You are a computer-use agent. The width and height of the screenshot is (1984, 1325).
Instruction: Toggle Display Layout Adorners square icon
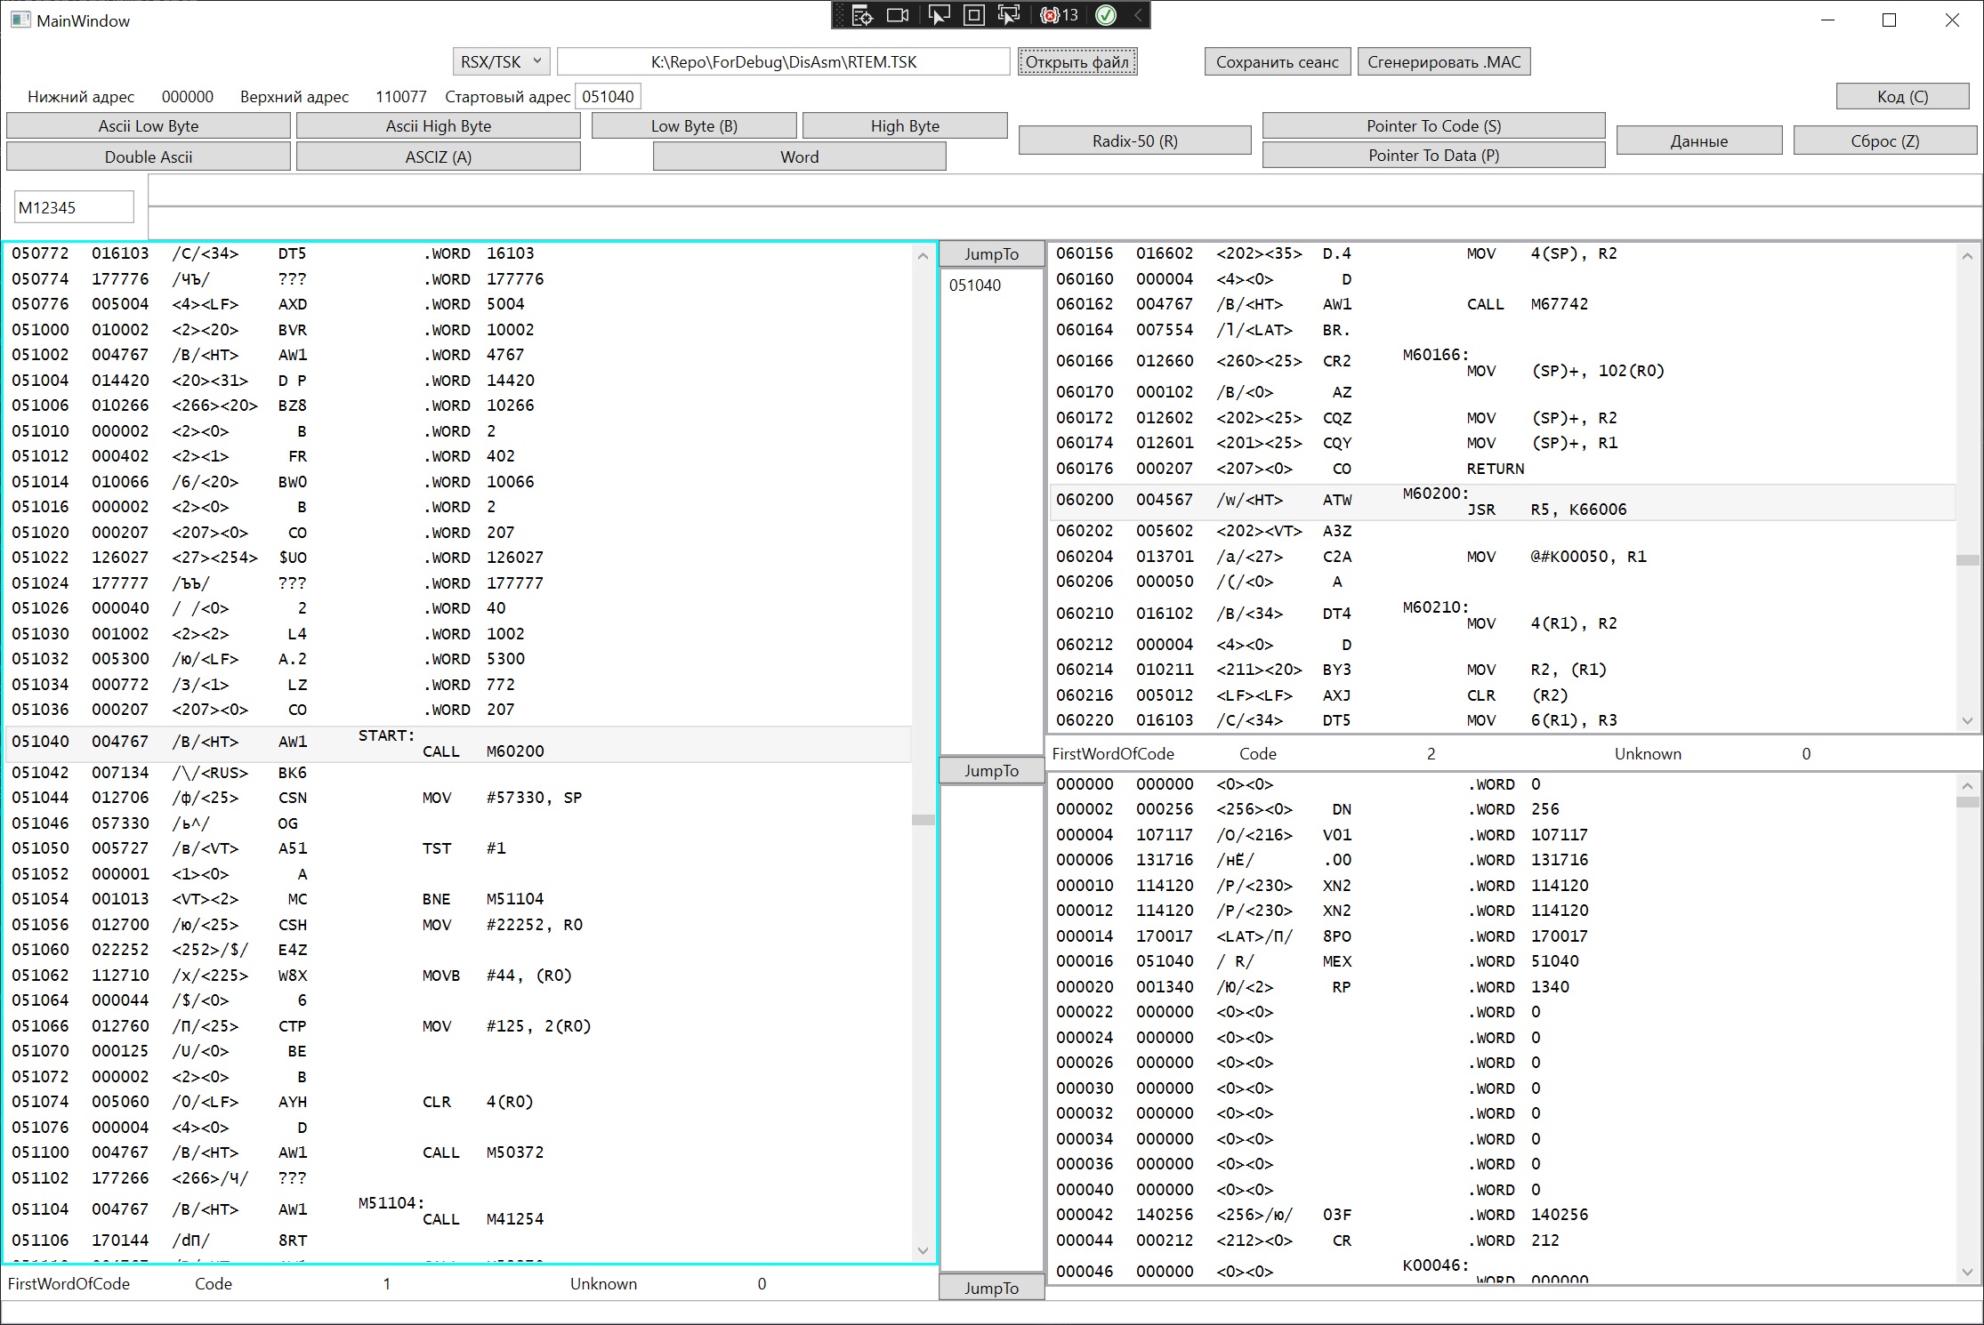tap(974, 15)
